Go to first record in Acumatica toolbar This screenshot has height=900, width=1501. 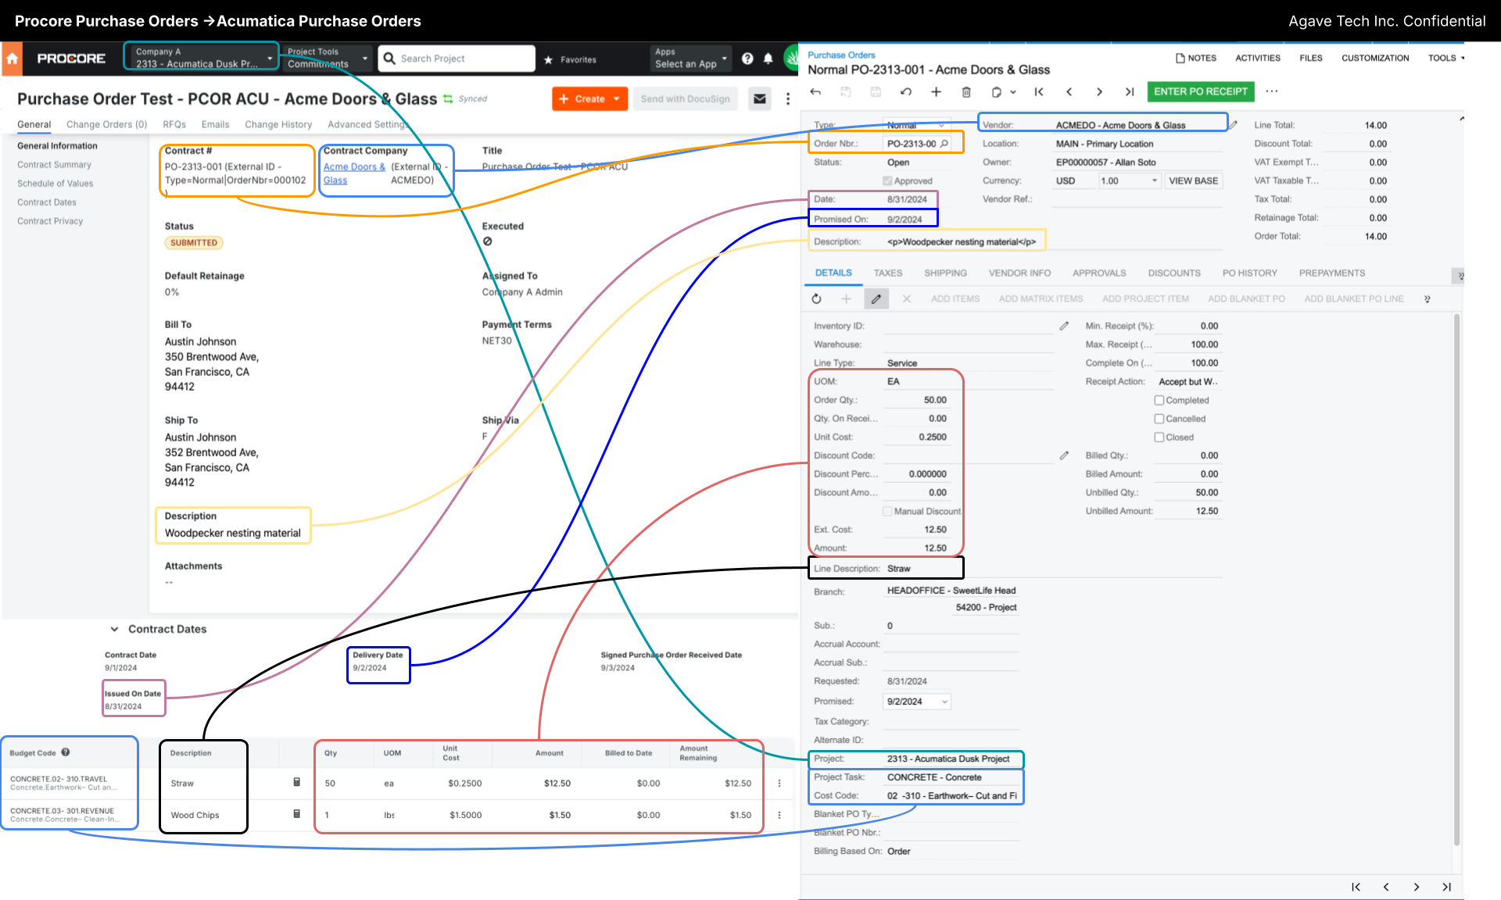1039,92
